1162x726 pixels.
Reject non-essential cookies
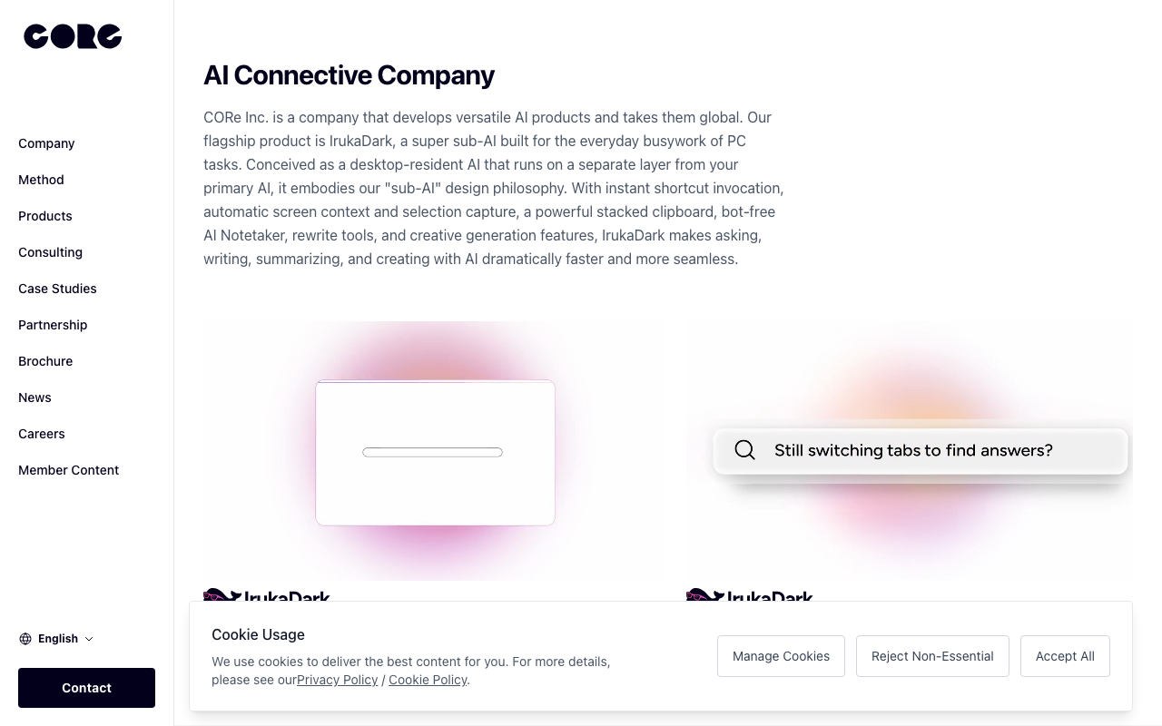coord(932,656)
